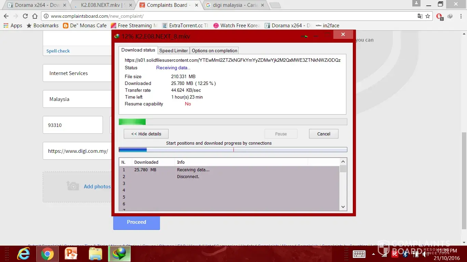Open the Internet Services category dropdown
467x262 pixels.
pos(77,73)
